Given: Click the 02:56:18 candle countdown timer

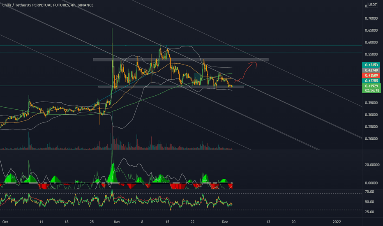Looking at the screenshot, I should click(x=371, y=90).
